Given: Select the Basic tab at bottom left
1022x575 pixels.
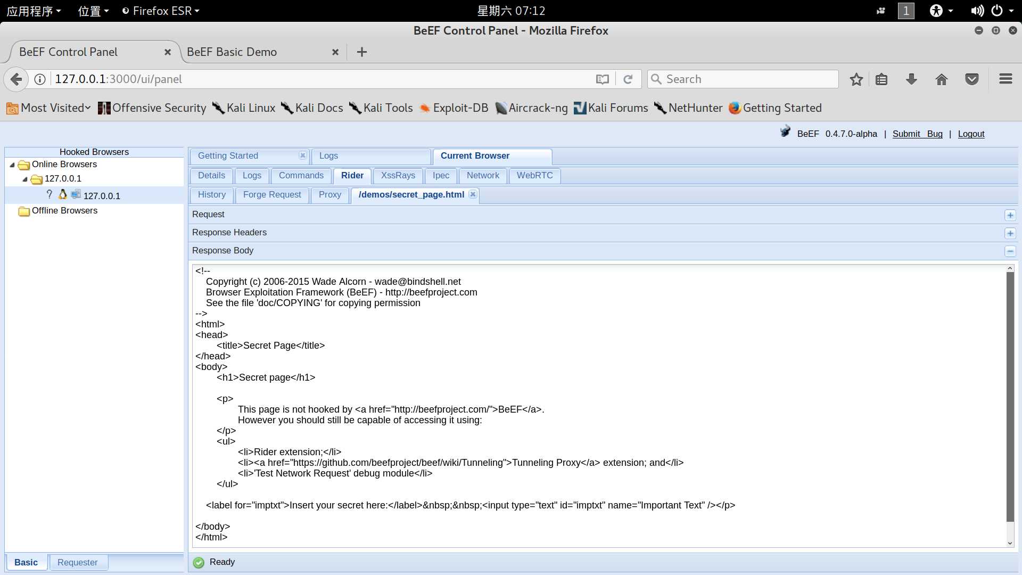Looking at the screenshot, I should pyautogui.click(x=26, y=563).
